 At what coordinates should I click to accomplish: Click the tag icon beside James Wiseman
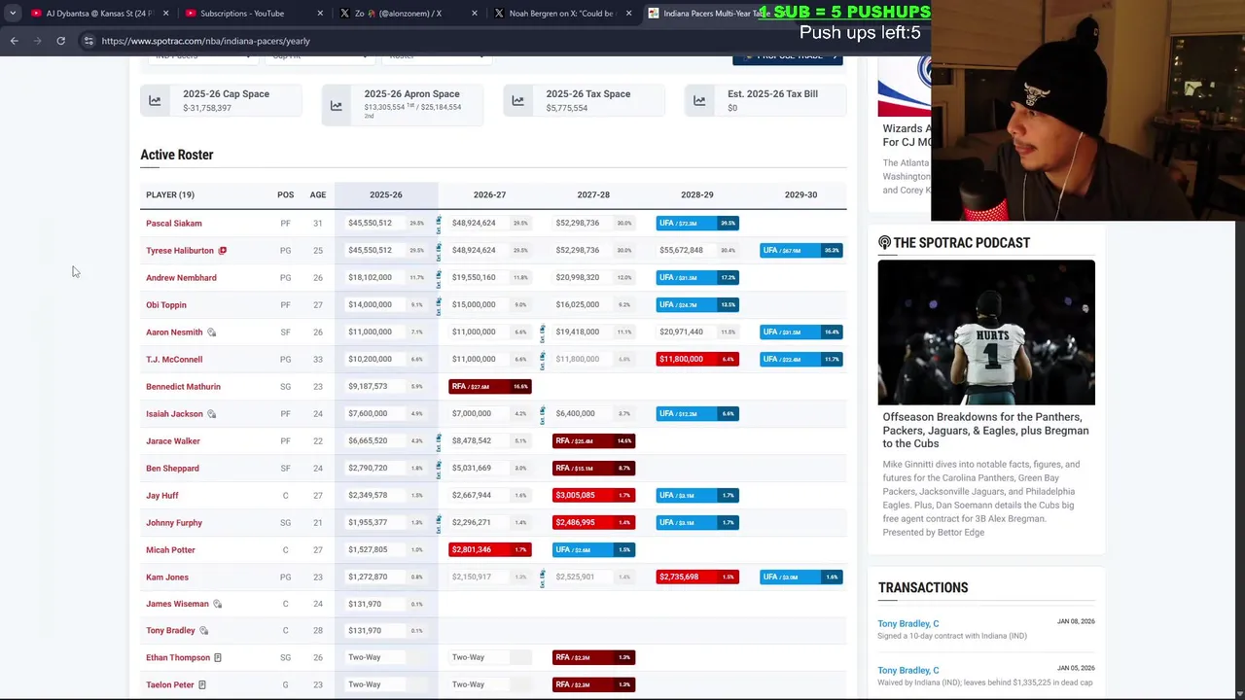coord(217,605)
